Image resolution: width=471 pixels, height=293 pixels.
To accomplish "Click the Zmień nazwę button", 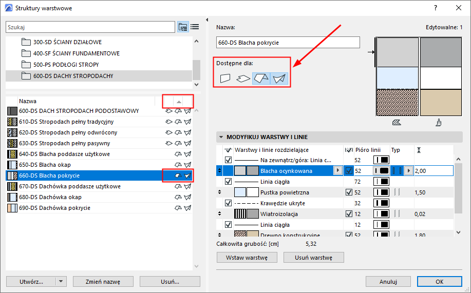I will (x=103, y=282).
